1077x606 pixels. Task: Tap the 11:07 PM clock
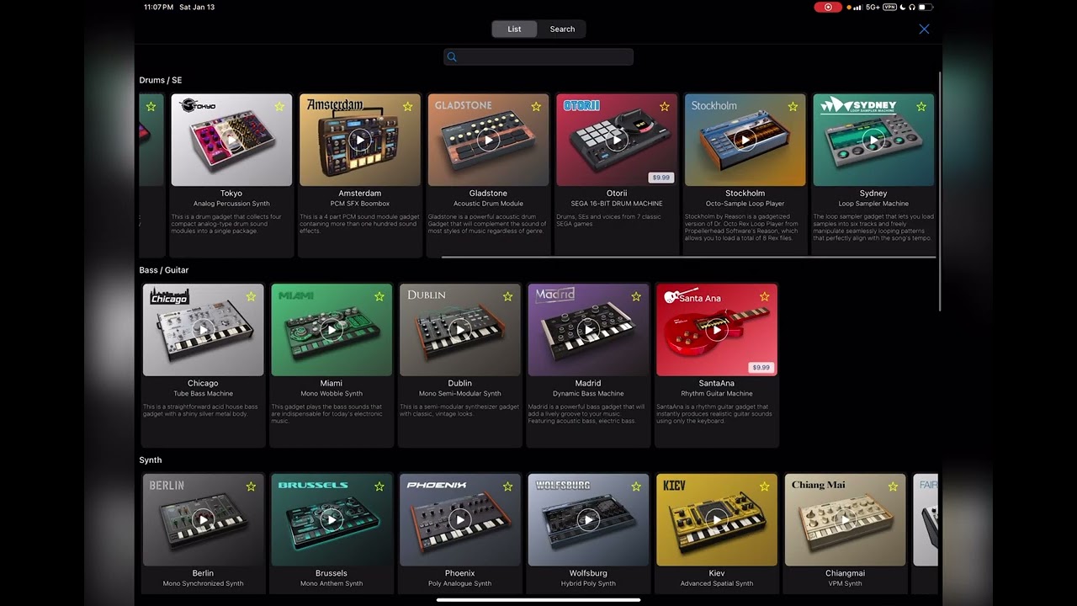tap(158, 7)
